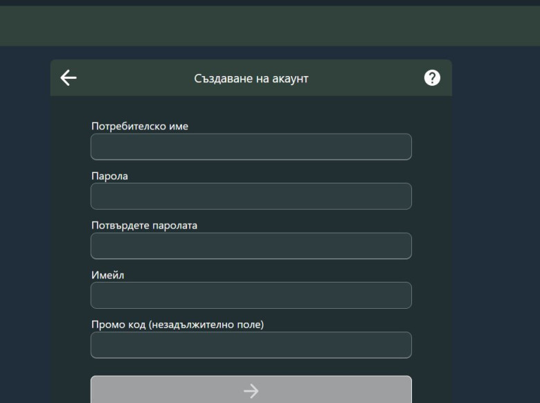This screenshot has height=403, width=540.
Task: Click the "Парола" label text
Action: (x=109, y=176)
